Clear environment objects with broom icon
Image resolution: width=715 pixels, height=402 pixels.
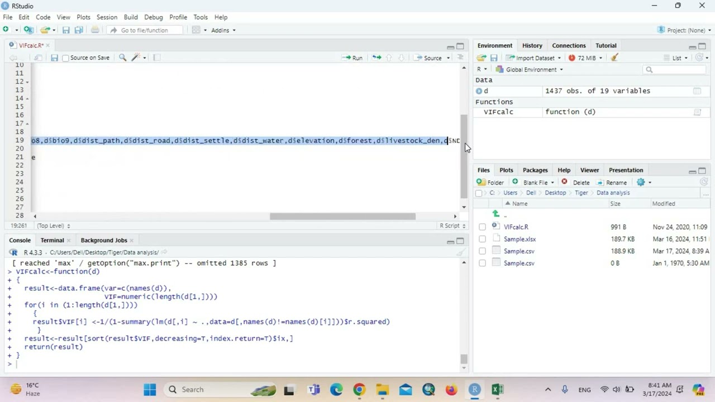614,58
